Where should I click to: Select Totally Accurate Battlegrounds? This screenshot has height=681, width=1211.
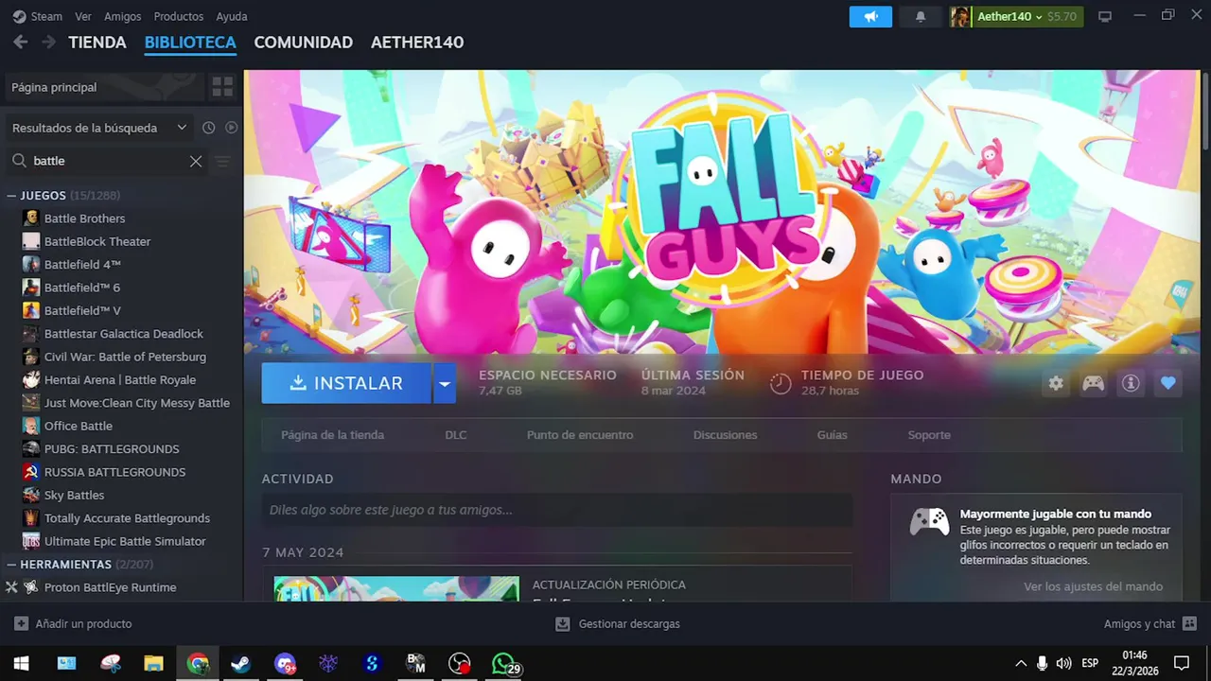[x=127, y=518]
